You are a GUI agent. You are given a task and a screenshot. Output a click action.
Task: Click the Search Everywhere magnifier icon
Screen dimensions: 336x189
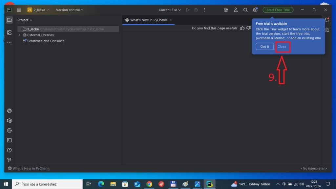245,10
